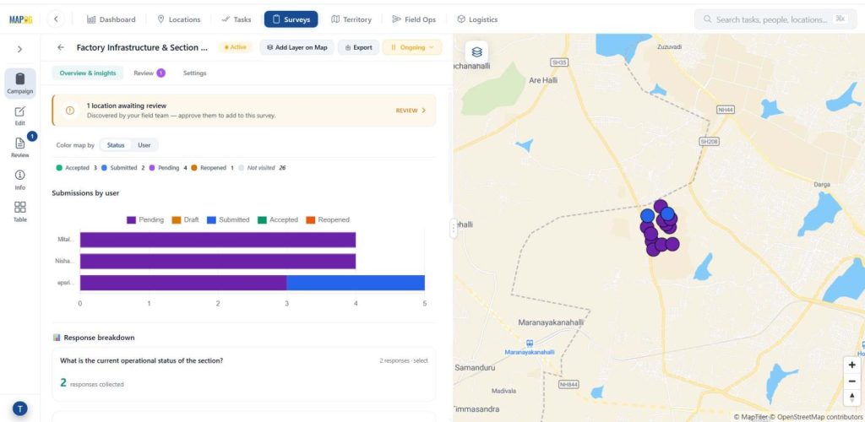Click the search tasks, people, locations field

tap(775, 19)
